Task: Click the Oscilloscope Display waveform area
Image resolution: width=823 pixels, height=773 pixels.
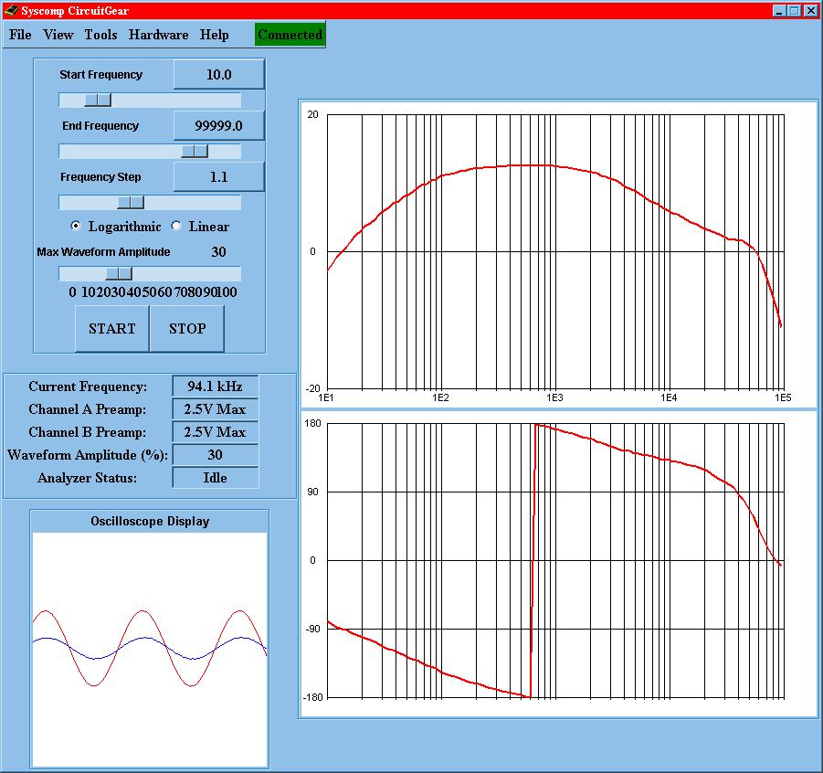Action: 150,649
